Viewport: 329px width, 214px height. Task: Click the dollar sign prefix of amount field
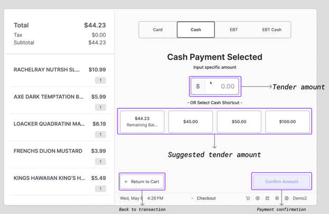click(198, 86)
